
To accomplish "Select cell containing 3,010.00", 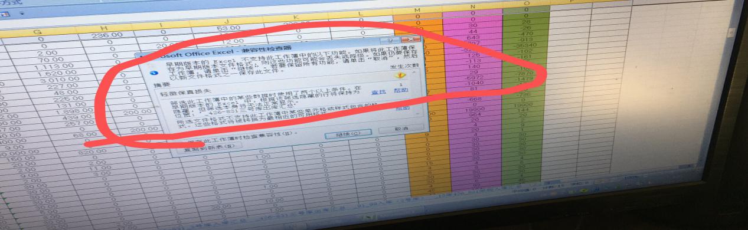I will (x=59, y=80).
